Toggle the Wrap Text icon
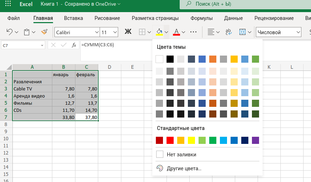Image resolution: width=311 pixels, height=182 pixels. (228, 32)
